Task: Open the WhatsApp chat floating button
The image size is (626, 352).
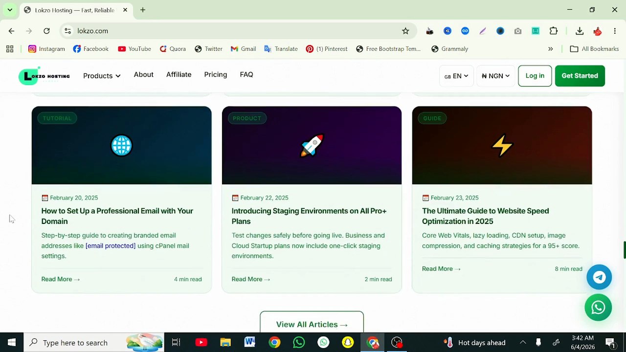Action: click(x=598, y=308)
